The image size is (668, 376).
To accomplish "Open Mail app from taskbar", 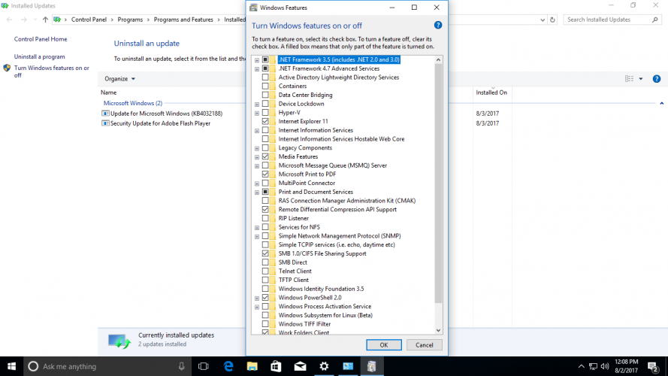I will click(300, 366).
